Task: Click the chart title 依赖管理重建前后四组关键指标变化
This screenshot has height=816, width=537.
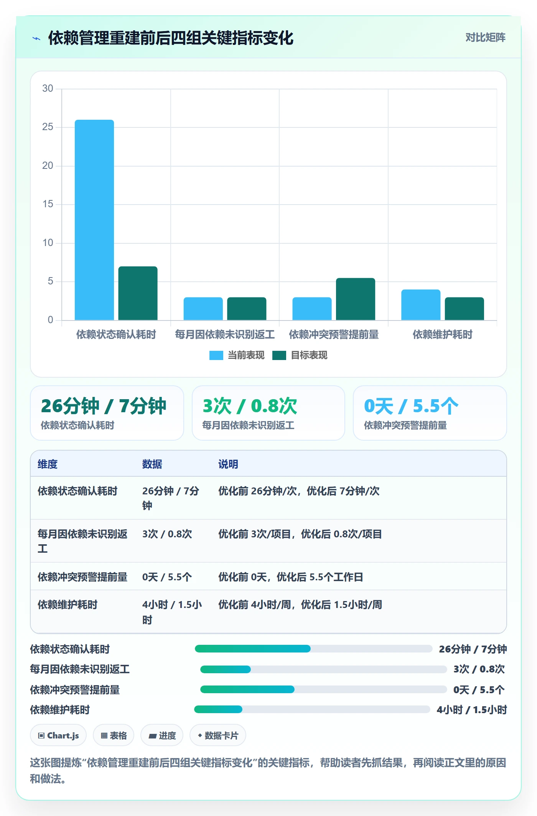Action: 171,38
